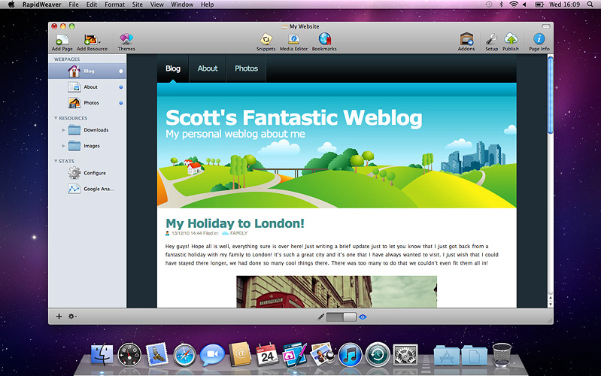The image size is (601, 376).
Task: Open the Themes browser
Action: (x=126, y=40)
